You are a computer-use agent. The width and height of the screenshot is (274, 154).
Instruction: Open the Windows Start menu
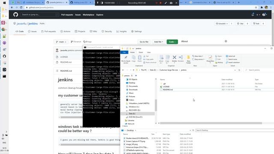4,3
